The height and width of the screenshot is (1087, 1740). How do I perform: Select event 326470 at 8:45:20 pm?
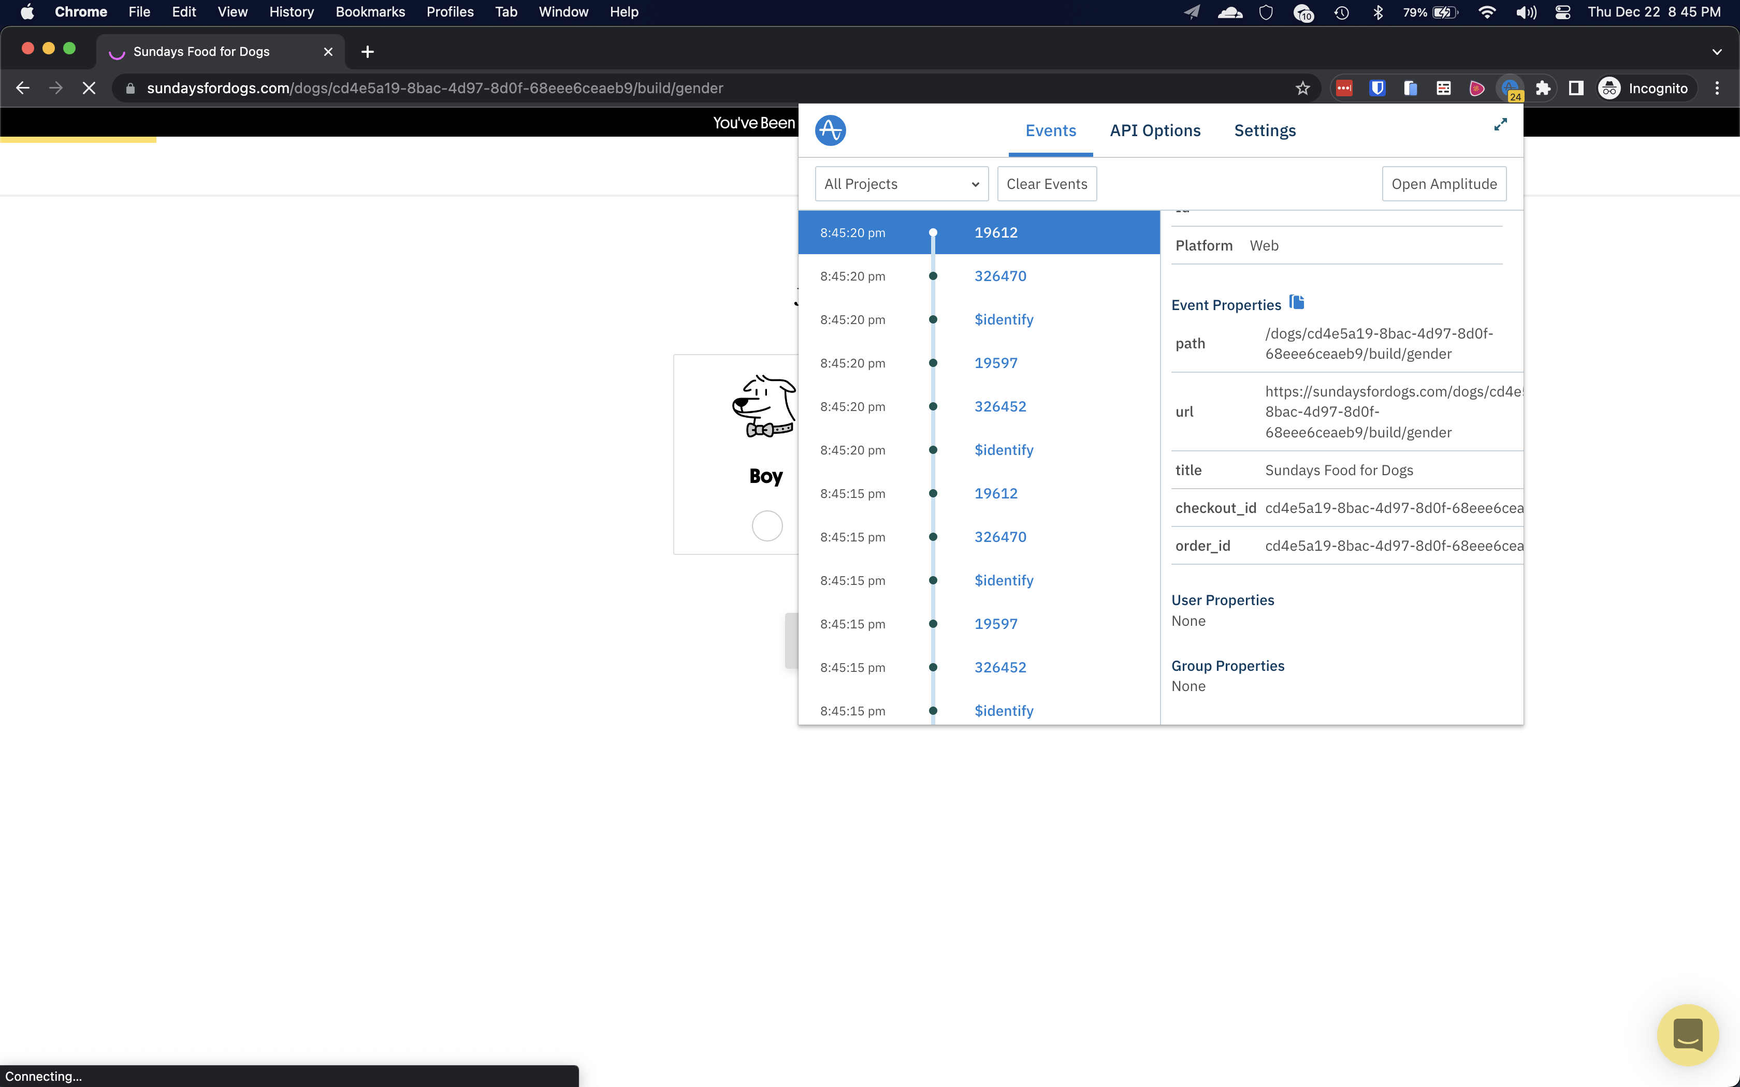1000,276
